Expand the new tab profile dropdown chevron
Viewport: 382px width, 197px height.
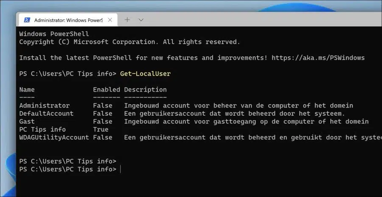coord(141,20)
